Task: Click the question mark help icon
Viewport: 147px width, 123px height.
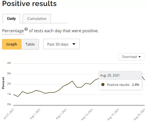Action: (x=26, y=29)
